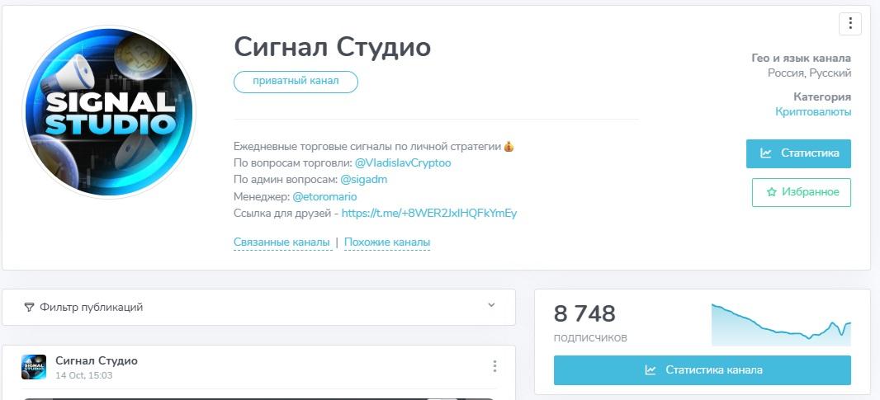Click the Signal Studio channel logo
The image size is (880, 400).
pos(109,113)
